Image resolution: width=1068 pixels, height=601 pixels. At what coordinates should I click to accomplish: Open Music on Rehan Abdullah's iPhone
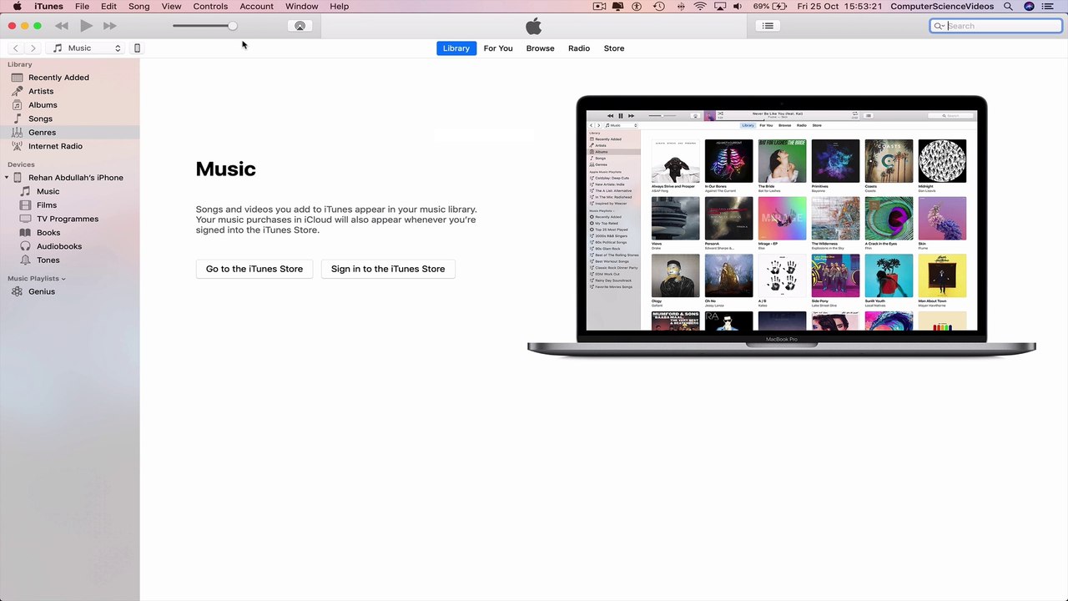70,191
